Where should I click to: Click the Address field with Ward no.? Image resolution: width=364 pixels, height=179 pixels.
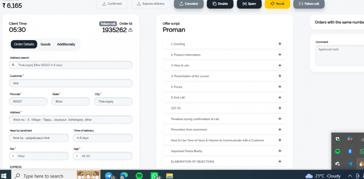pos(71,119)
